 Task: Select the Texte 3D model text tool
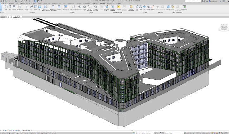click(84, 8)
